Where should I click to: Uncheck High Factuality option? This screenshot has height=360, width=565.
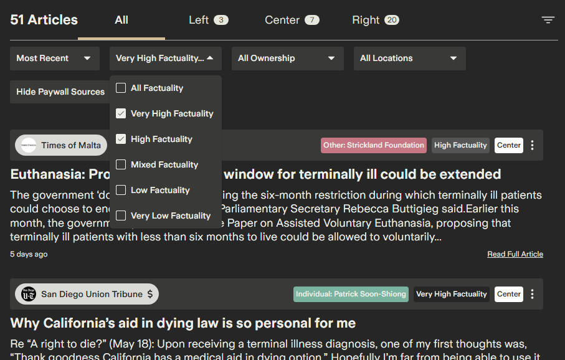[121, 139]
